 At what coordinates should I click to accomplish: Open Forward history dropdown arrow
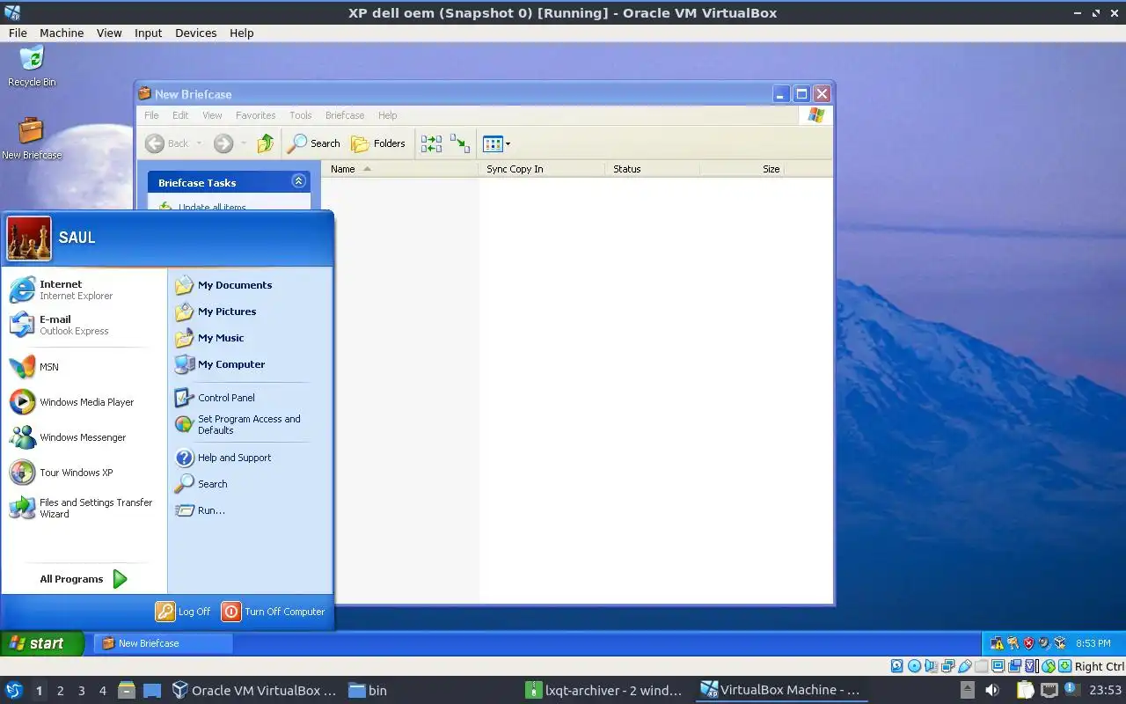pos(244,143)
